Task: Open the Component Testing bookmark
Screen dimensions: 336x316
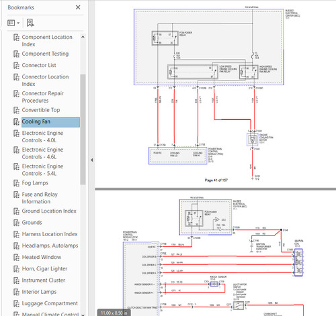Action: pos(45,54)
